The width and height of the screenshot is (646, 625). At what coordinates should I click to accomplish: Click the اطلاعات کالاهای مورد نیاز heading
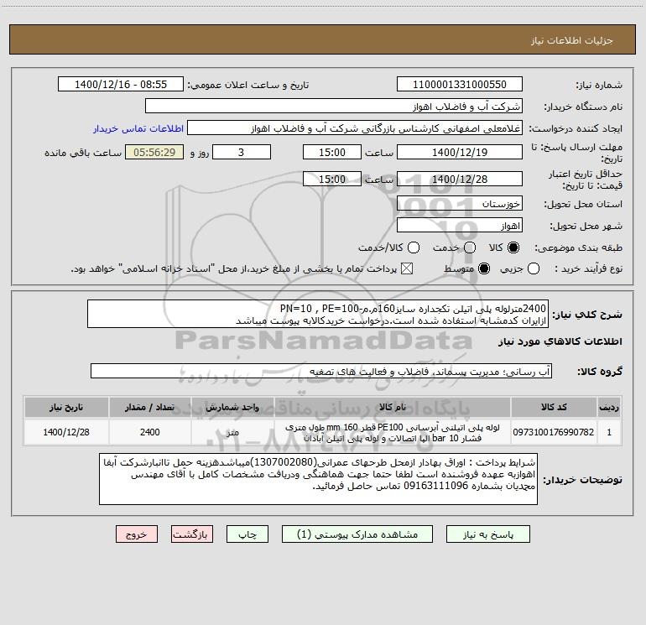pyautogui.click(x=560, y=341)
